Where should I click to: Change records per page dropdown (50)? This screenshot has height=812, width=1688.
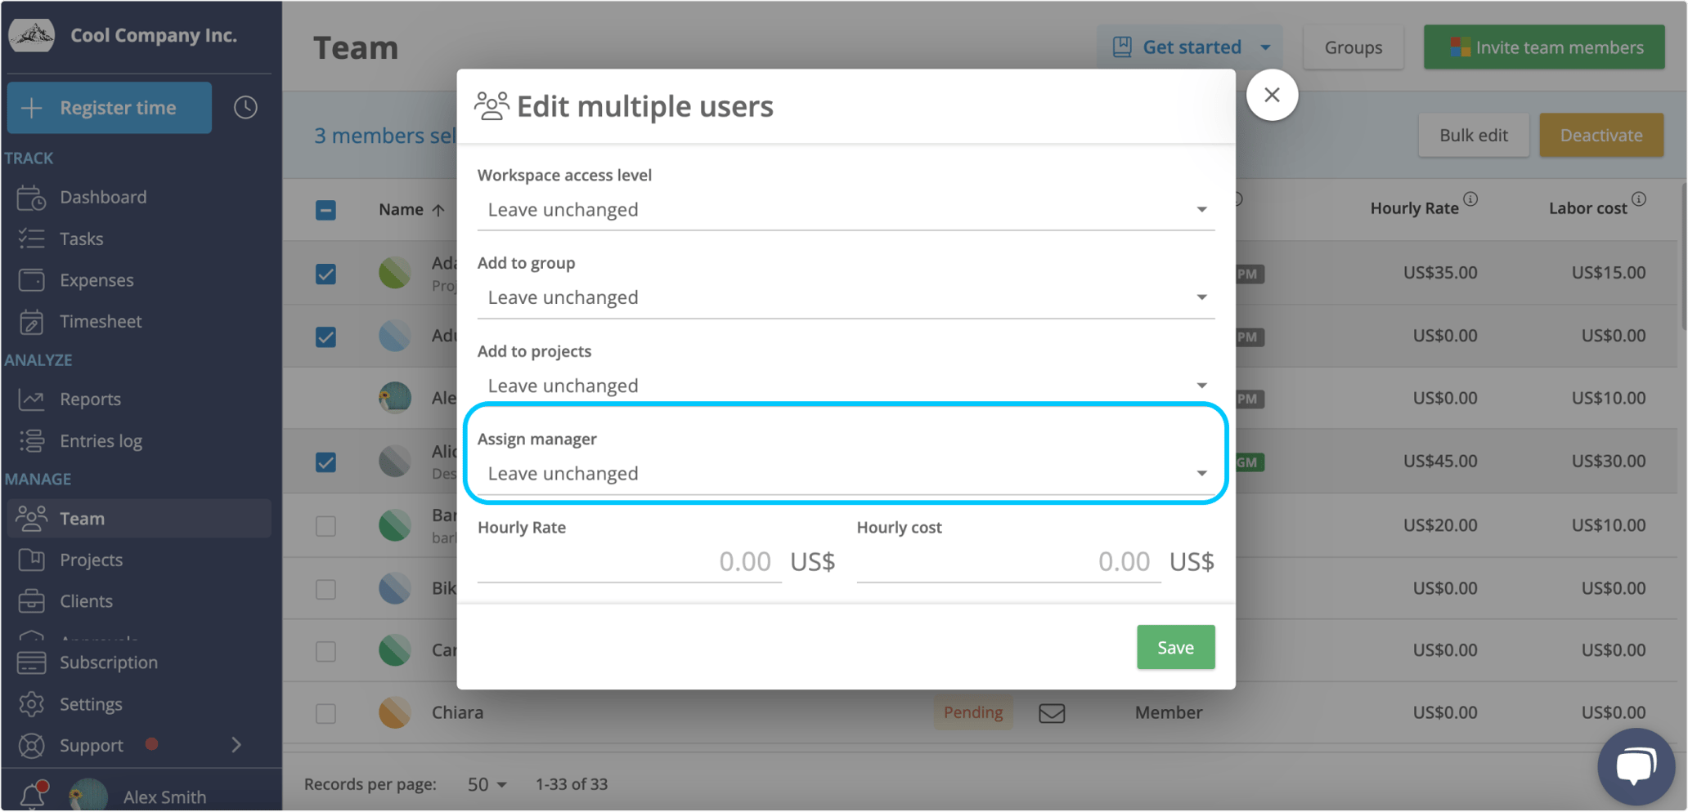[x=487, y=784]
